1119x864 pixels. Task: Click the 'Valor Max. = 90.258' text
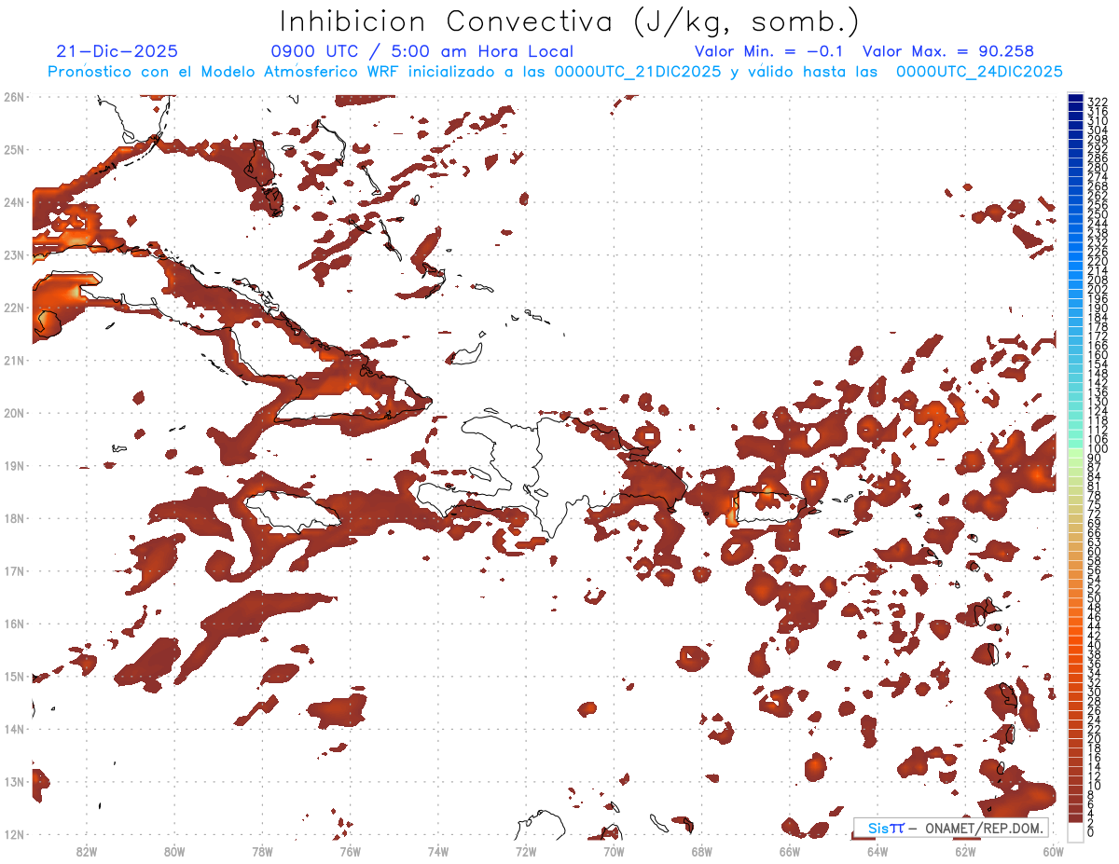point(948,52)
